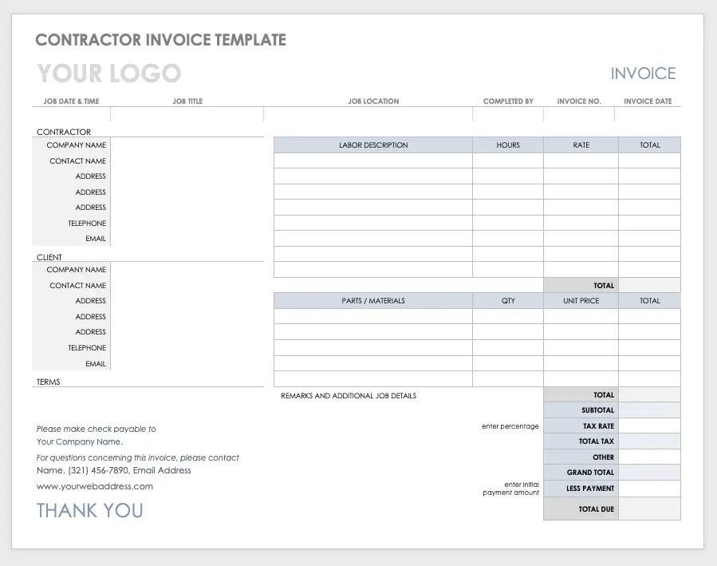The width and height of the screenshot is (717, 566).
Task: Click the large INVOICE heading
Action: 643,73
